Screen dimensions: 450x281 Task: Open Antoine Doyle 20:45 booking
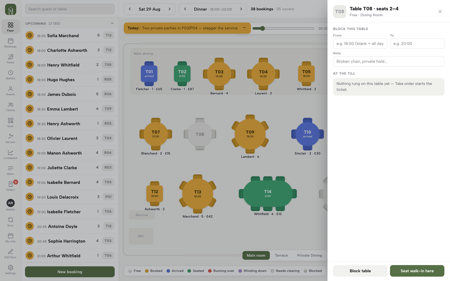(x=70, y=226)
